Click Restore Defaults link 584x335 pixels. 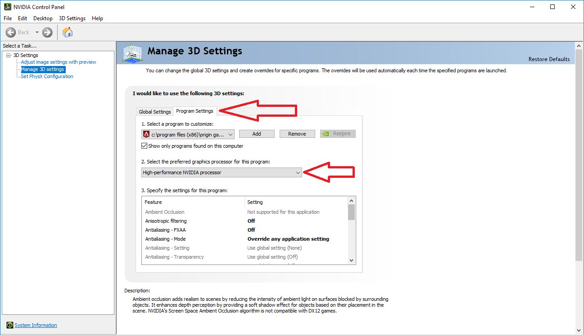pos(549,59)
